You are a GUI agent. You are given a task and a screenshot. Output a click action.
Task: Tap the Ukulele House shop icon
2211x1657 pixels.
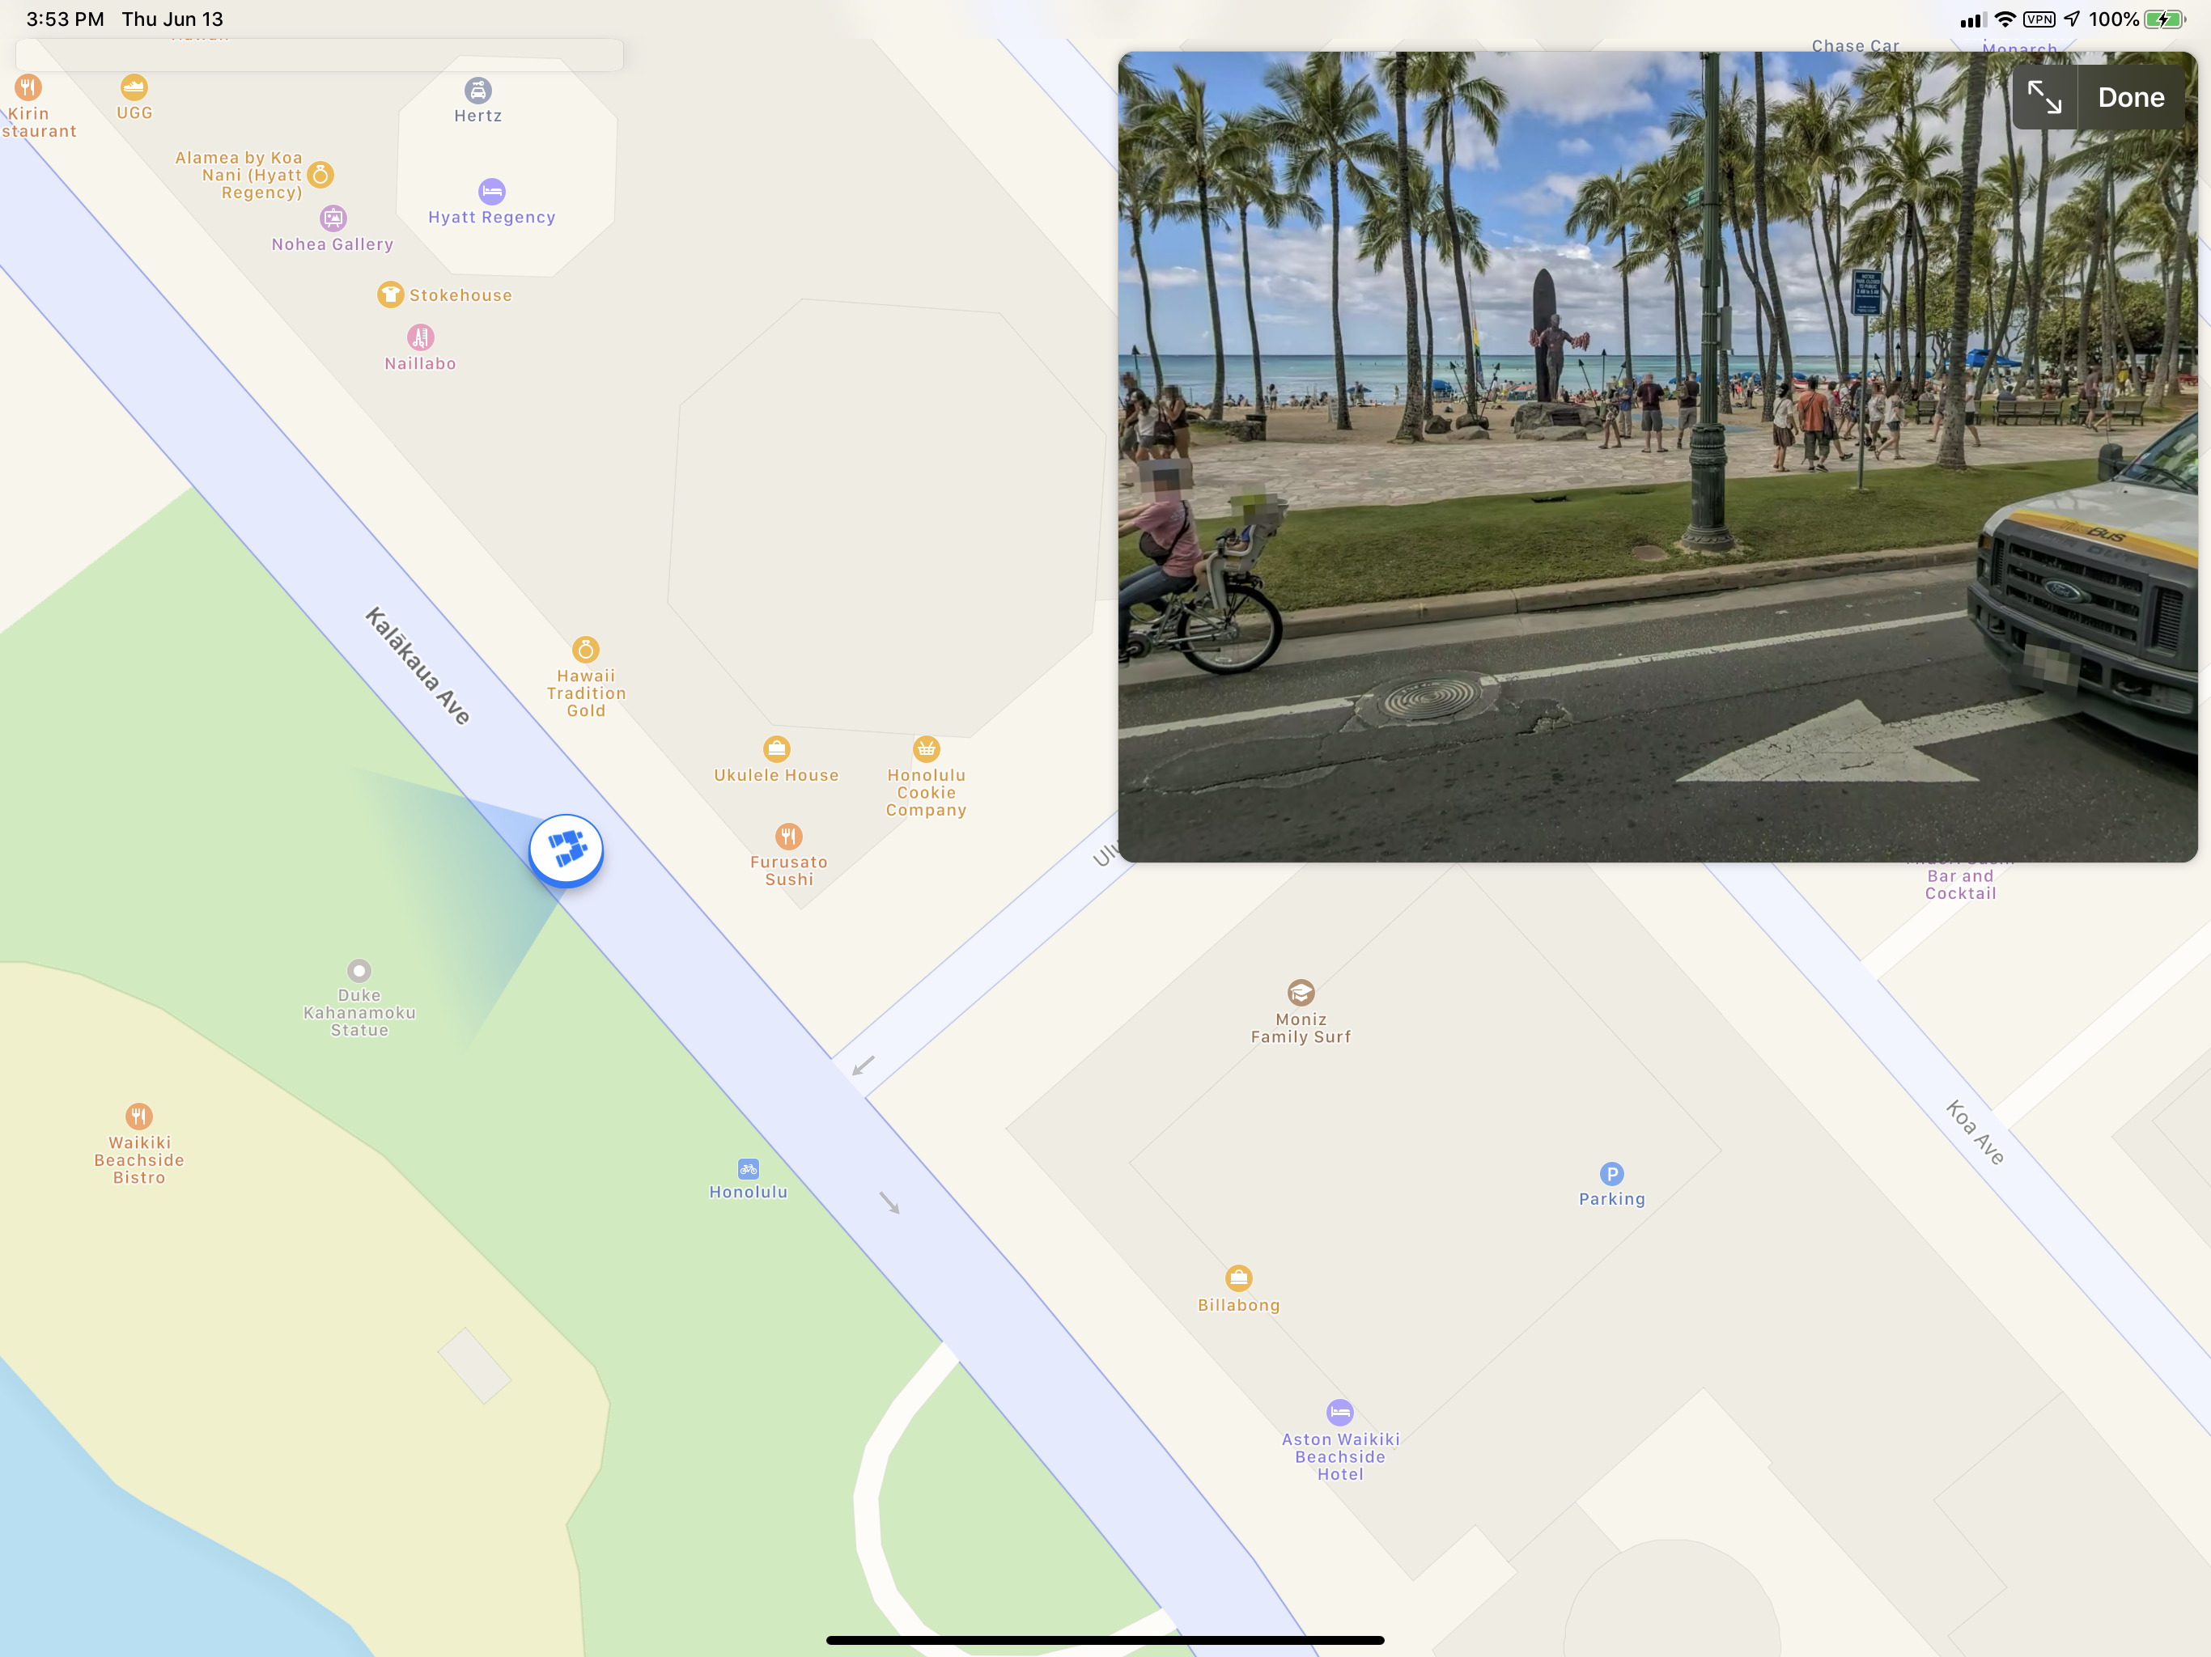point(777,748)
